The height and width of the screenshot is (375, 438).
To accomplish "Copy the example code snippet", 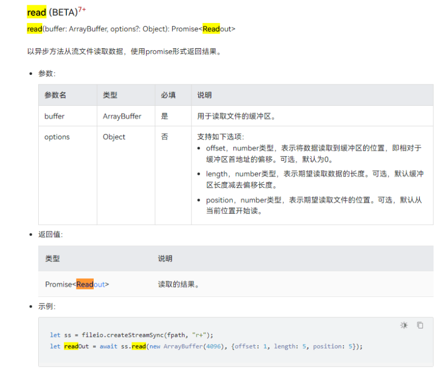I will [x=420, y=325].
